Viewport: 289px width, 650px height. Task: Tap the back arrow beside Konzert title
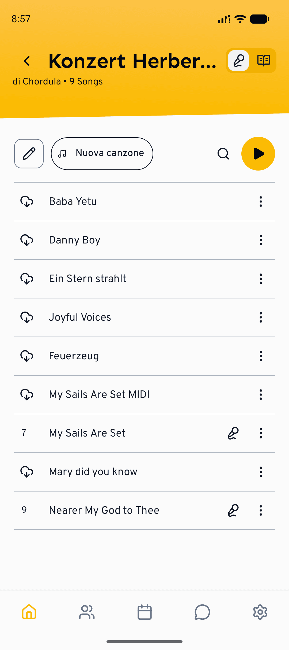pyautogui.click(x=27, y=61)
